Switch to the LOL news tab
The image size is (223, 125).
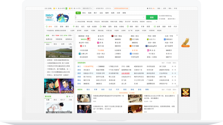point(70,44)
